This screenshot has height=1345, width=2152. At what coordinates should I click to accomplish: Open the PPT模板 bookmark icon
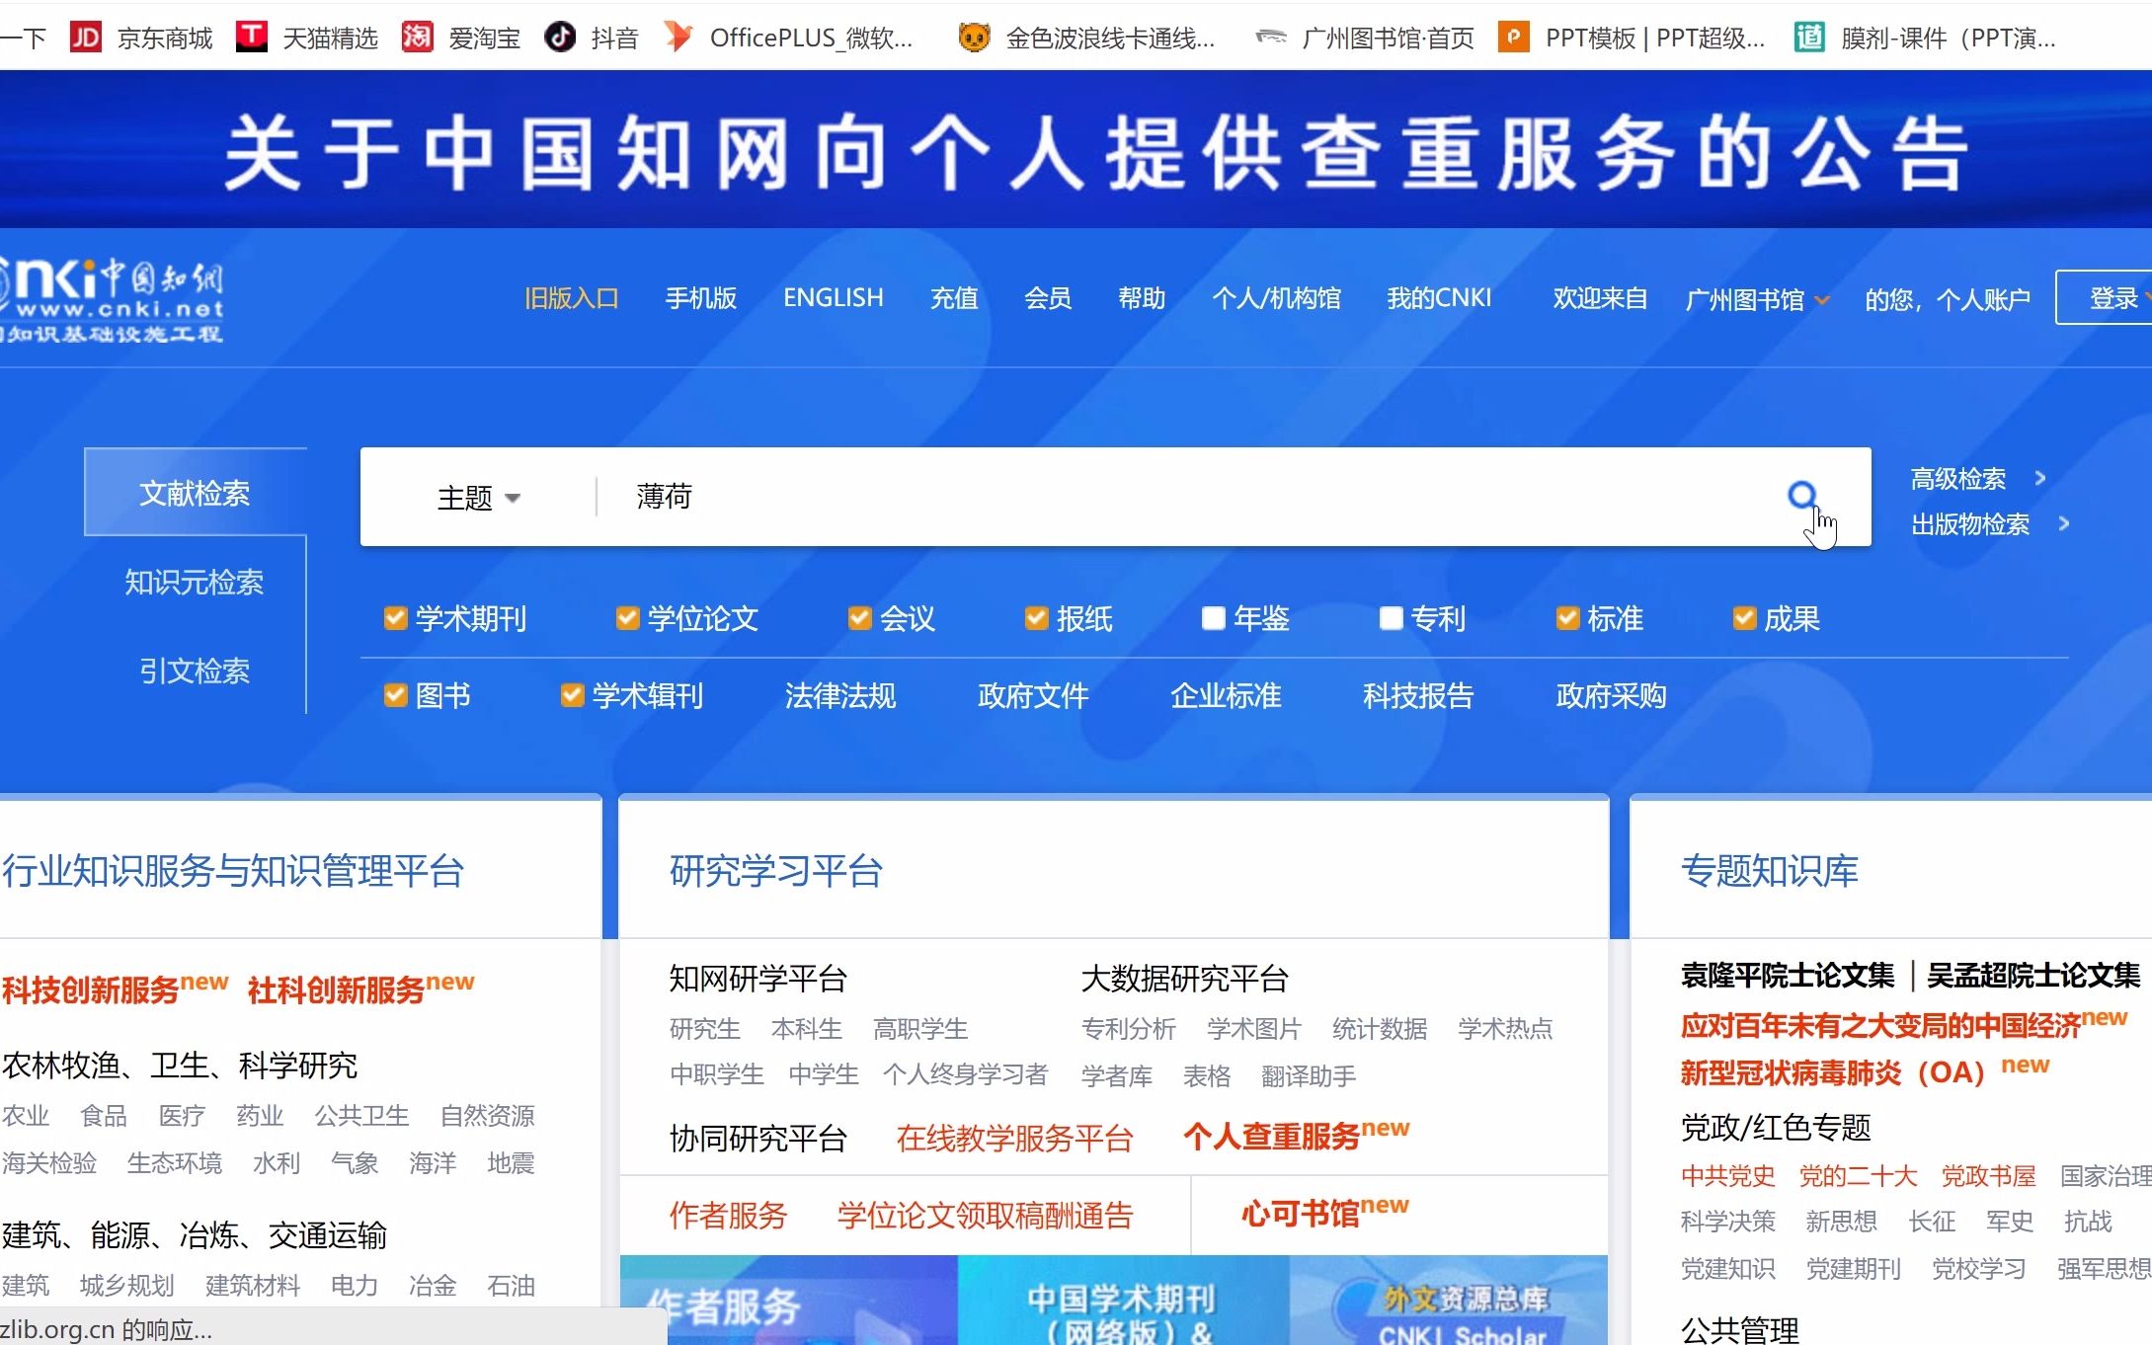point(1514,38)
